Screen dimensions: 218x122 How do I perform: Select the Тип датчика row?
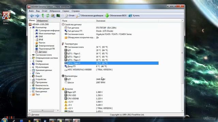111,28
